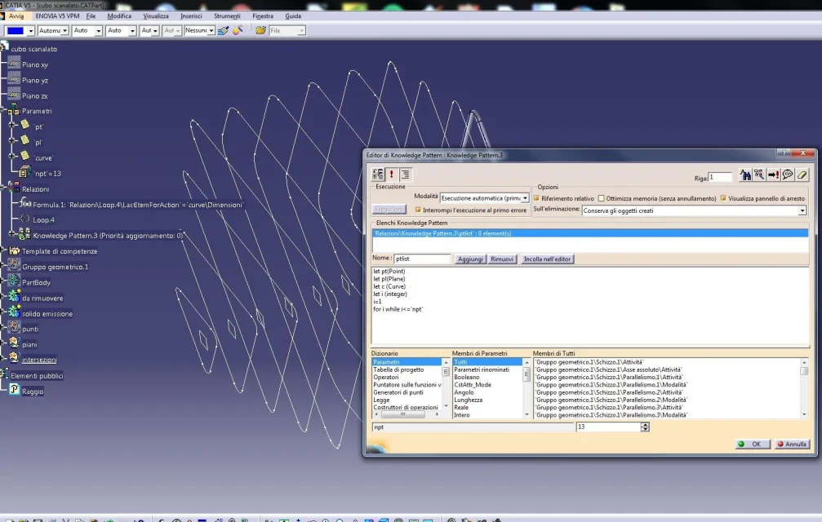Image resolution: width=822 pixels, height=522 pixels.
Task: Open the Strumenti menu
Action: click(227, 16)
